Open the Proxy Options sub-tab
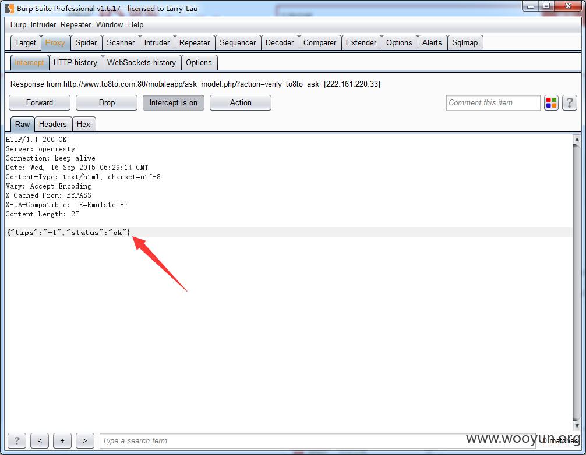The height and width of the screenshot is (455, 586). (199, 63)
